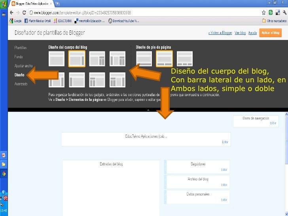Click Aplicar al blog button

pyautogui.click(x=270, y=33)
